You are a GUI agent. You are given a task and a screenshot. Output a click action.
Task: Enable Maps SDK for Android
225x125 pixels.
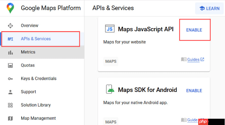(x=194, y=91)
